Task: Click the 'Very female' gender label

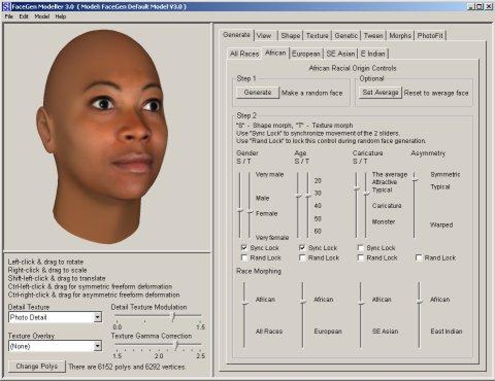Action: pyautogui.click(x=272, y=237)
